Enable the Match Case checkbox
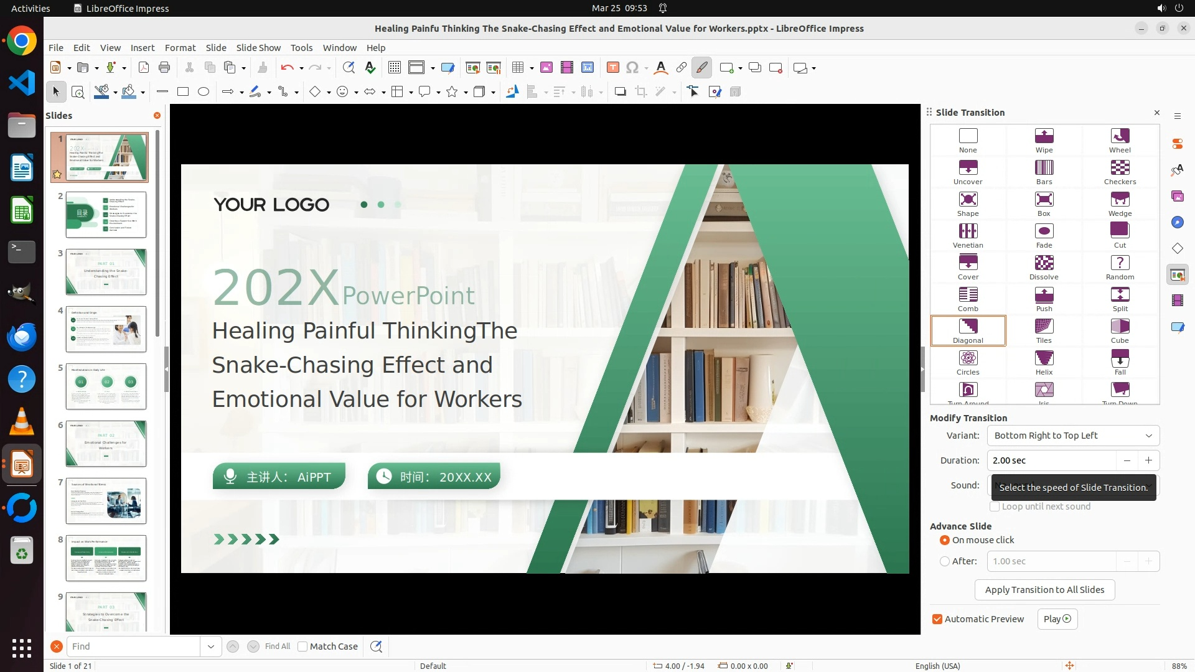 [x=302, y=646]
